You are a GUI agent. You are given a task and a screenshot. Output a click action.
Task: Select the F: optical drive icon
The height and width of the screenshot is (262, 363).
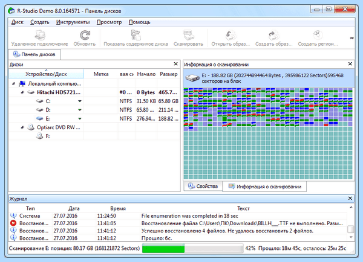tap(39, 136)
